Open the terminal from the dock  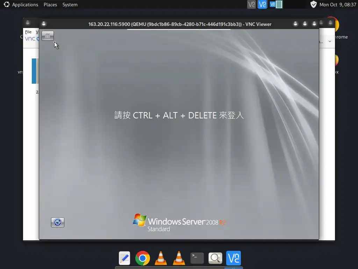197,258
